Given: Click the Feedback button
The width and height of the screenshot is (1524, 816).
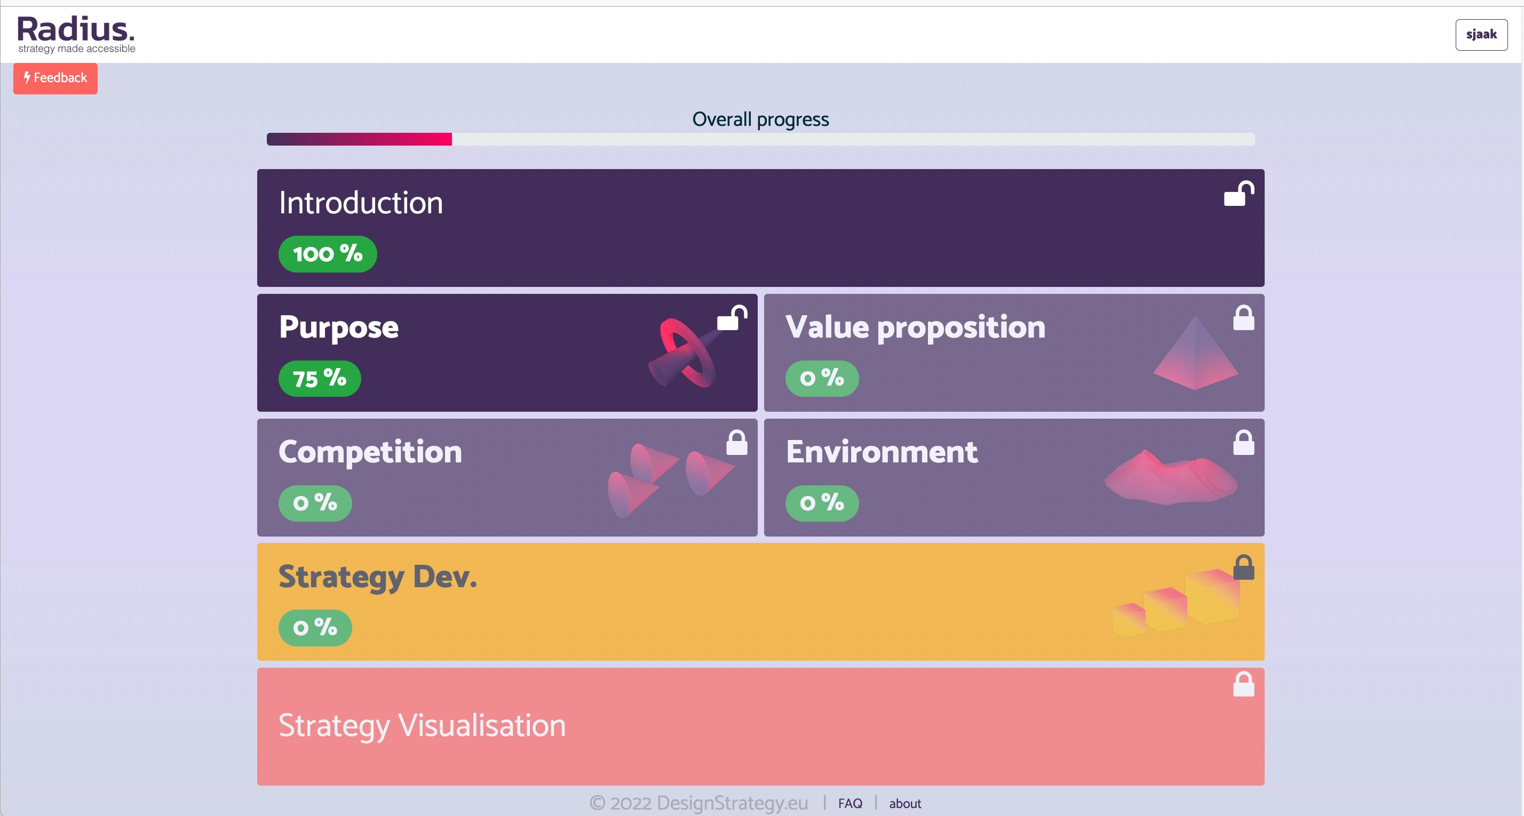Looking at the screenshot, I should coord(55,77).
